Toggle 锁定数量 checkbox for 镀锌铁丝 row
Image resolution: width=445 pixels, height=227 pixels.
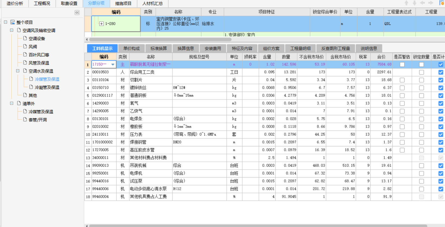(x=421, y=88)
